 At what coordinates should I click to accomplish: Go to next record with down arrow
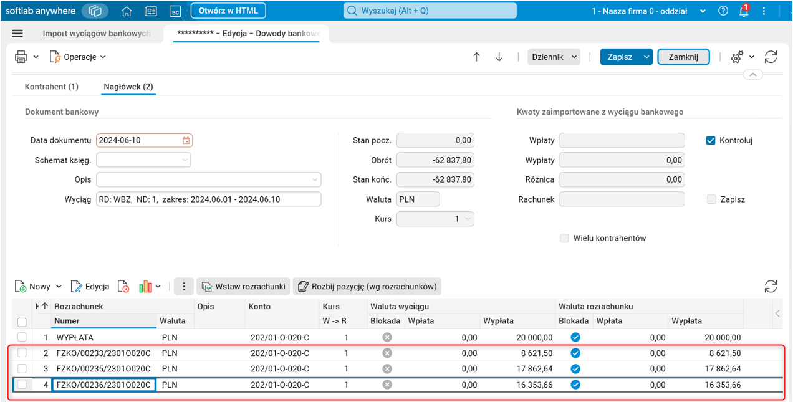[x=499, y=57]
